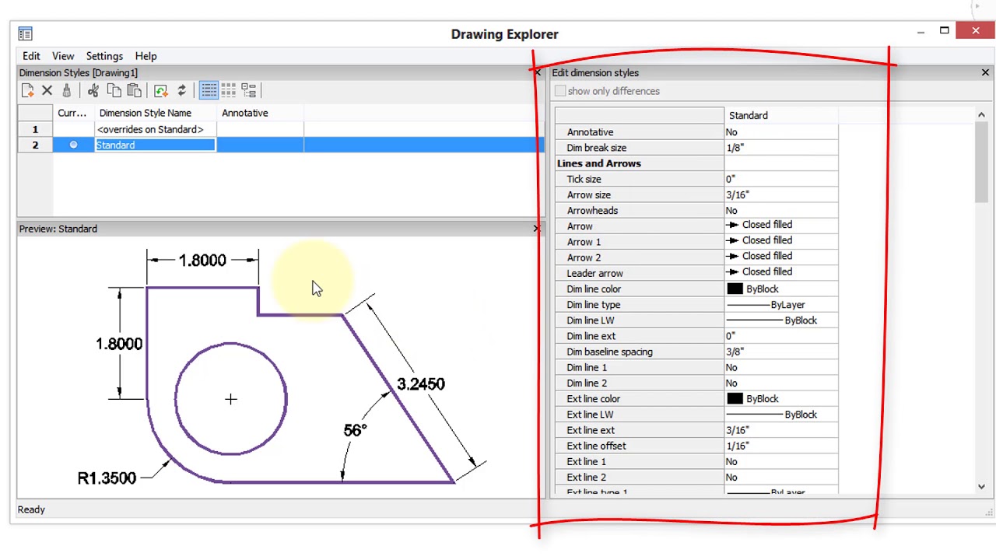The image size is (996, 560).
Task: Open the Help menu
Action: (x=146, y=56)
